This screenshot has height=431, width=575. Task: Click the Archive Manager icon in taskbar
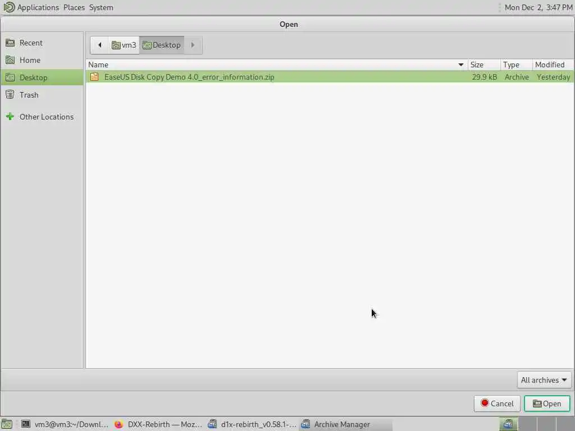(305, 424)
